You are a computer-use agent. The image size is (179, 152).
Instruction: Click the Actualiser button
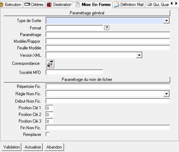coord(33,147)
